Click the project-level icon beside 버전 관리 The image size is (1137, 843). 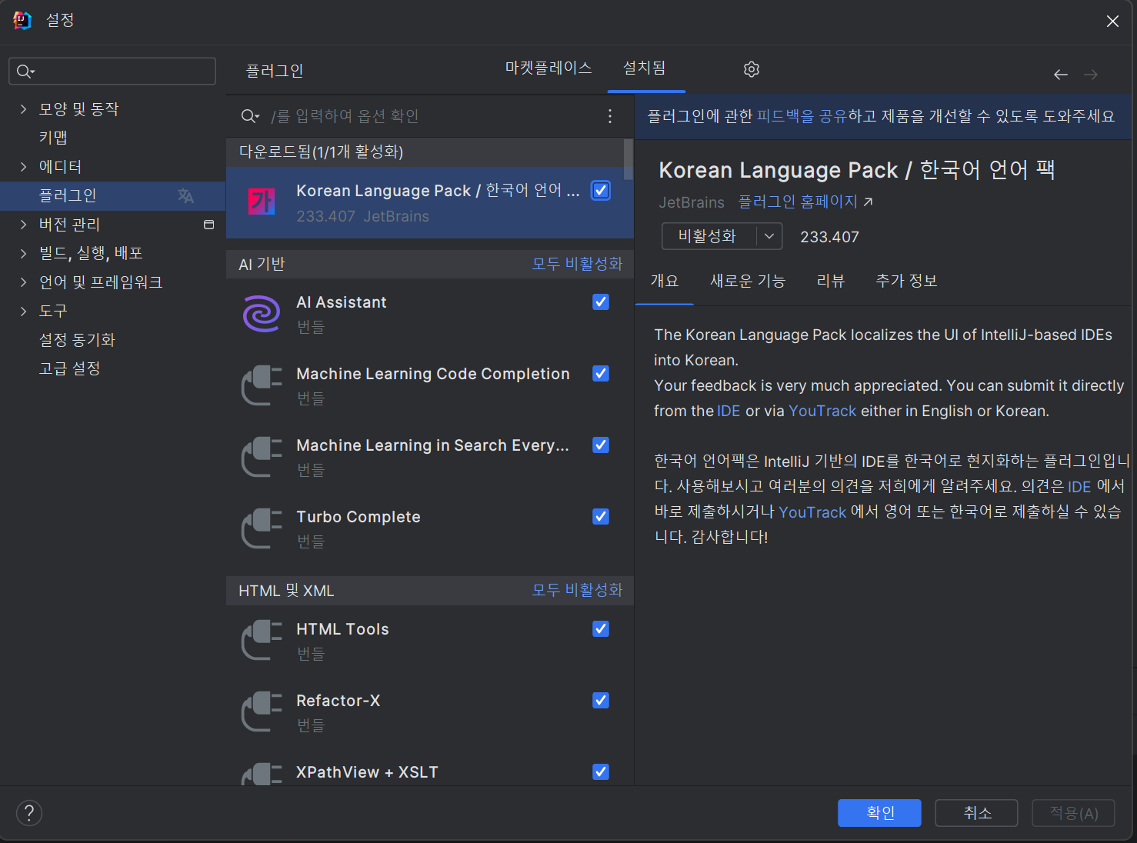pos(208,225)
